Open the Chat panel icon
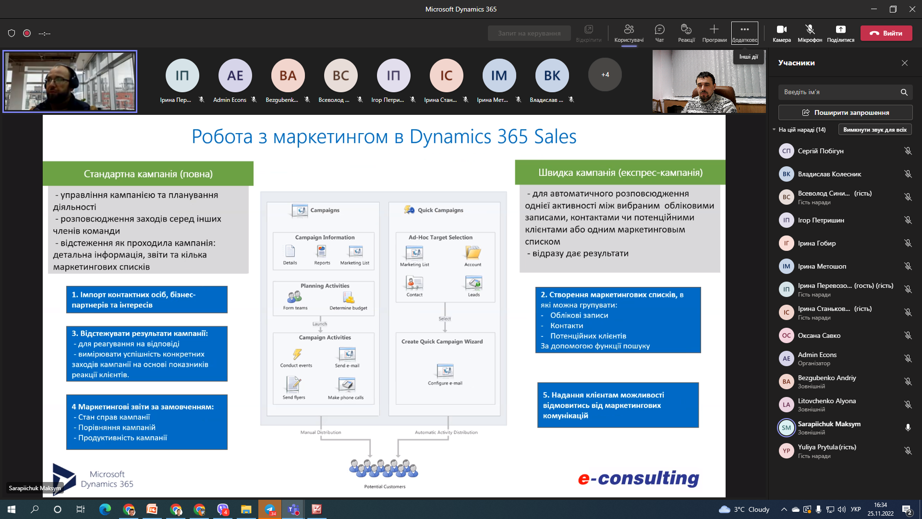The height and width of the screenshot is (519, 922). click(659, 30)
